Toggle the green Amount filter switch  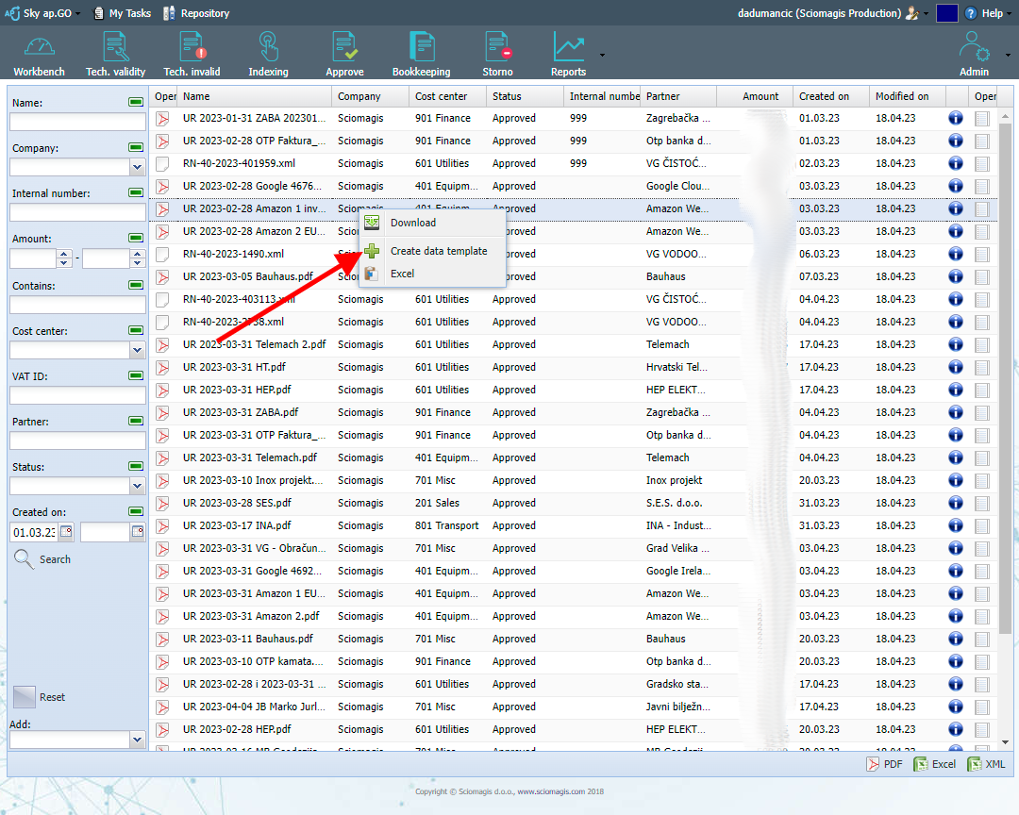pyautogui.click(x=136, y=238)
